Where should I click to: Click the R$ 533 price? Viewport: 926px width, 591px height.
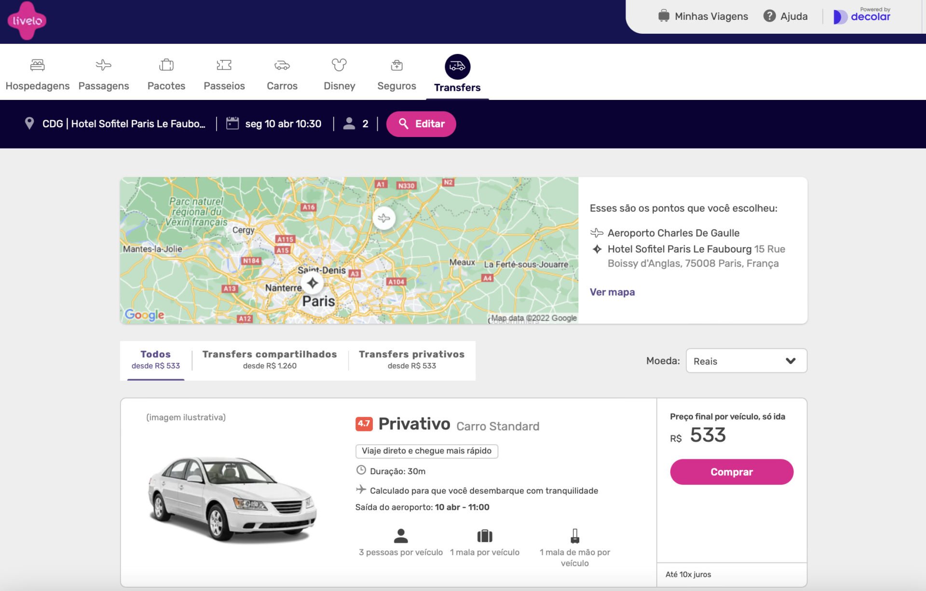[x=698, y=435]
